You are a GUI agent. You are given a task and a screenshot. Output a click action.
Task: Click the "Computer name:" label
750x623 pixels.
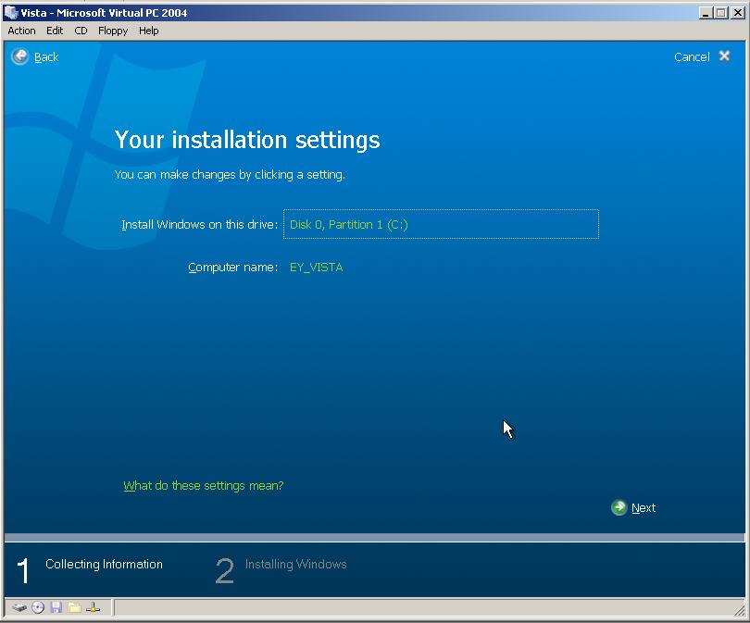[233, 268]
